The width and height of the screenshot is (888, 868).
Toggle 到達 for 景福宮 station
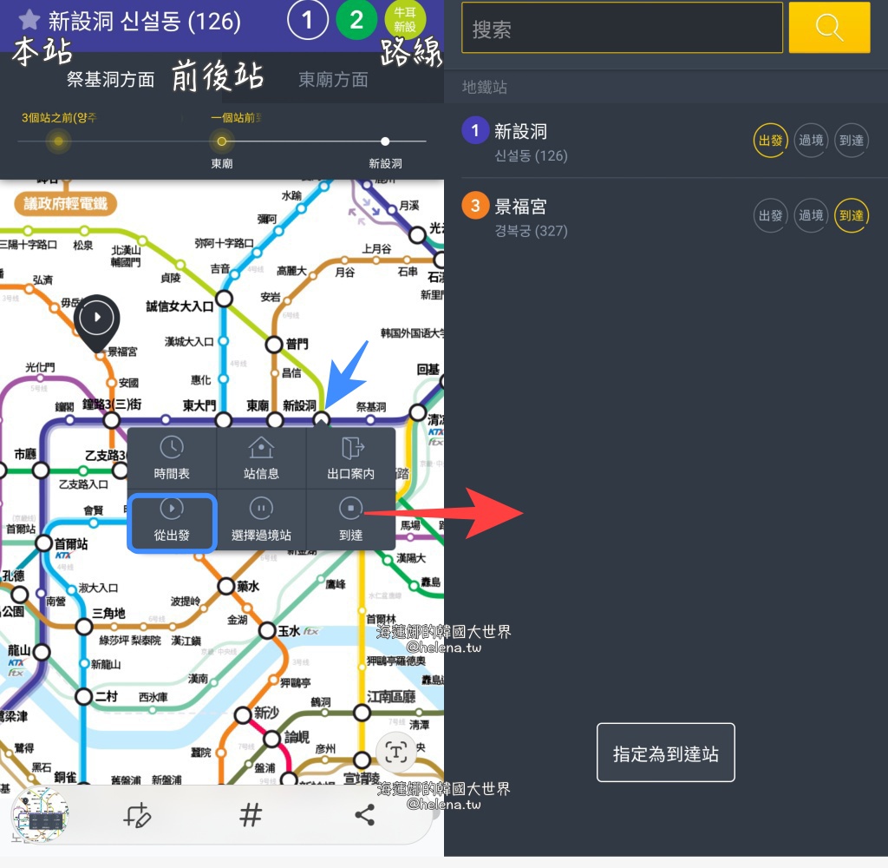tap(852, 215)
